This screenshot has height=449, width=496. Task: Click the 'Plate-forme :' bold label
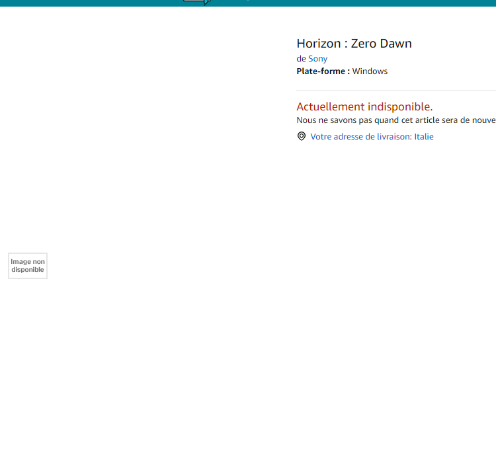point(323,71)
